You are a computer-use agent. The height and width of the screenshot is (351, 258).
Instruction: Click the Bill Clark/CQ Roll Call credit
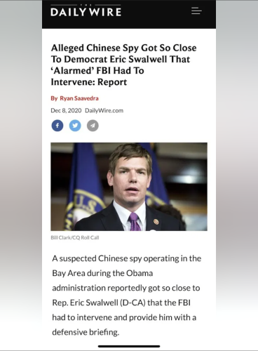75,237
